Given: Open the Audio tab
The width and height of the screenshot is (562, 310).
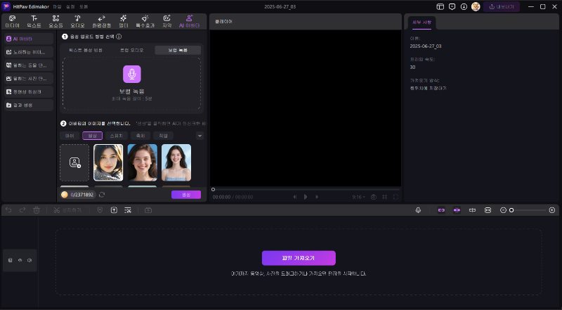Looking at the screenshot, I should pyautogui.click(x=77, y=22).
